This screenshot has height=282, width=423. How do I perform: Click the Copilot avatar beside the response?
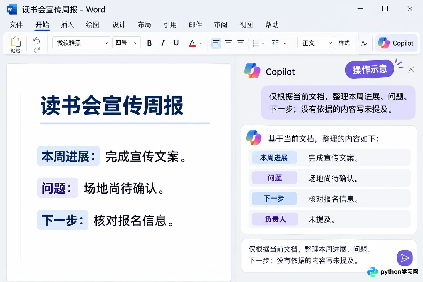(x=254, y=137)
